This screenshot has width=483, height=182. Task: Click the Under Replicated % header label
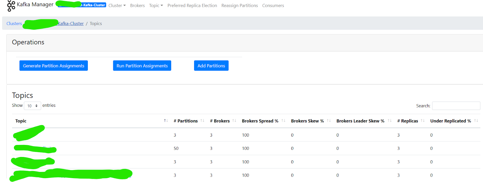click(x=450, y=121)
